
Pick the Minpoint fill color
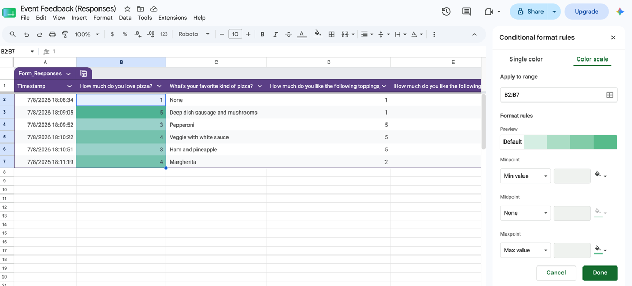tap(600, 175)
